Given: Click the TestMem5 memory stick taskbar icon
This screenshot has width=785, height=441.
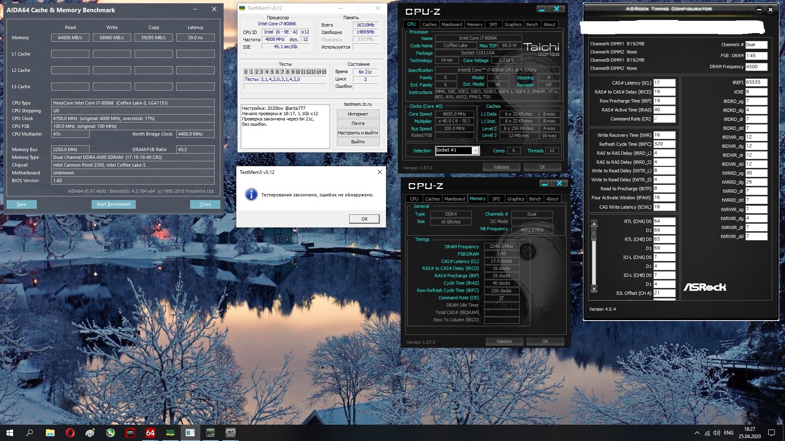Looking at the screenshot, I should pyautogui.click(x=170, y=433).
